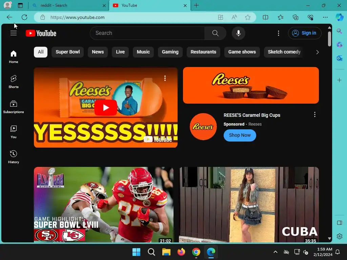Add this page to favorites star

(248, 17)
